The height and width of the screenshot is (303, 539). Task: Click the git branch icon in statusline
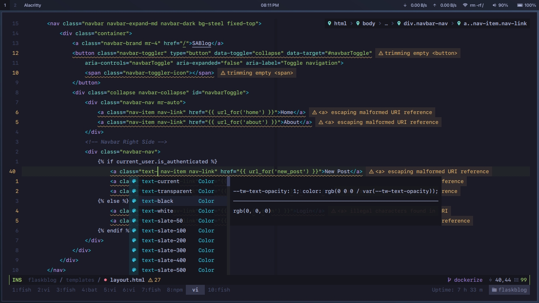tap(449, 280)
